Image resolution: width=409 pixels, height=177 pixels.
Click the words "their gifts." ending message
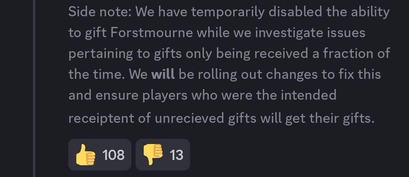tap(342, 119)
